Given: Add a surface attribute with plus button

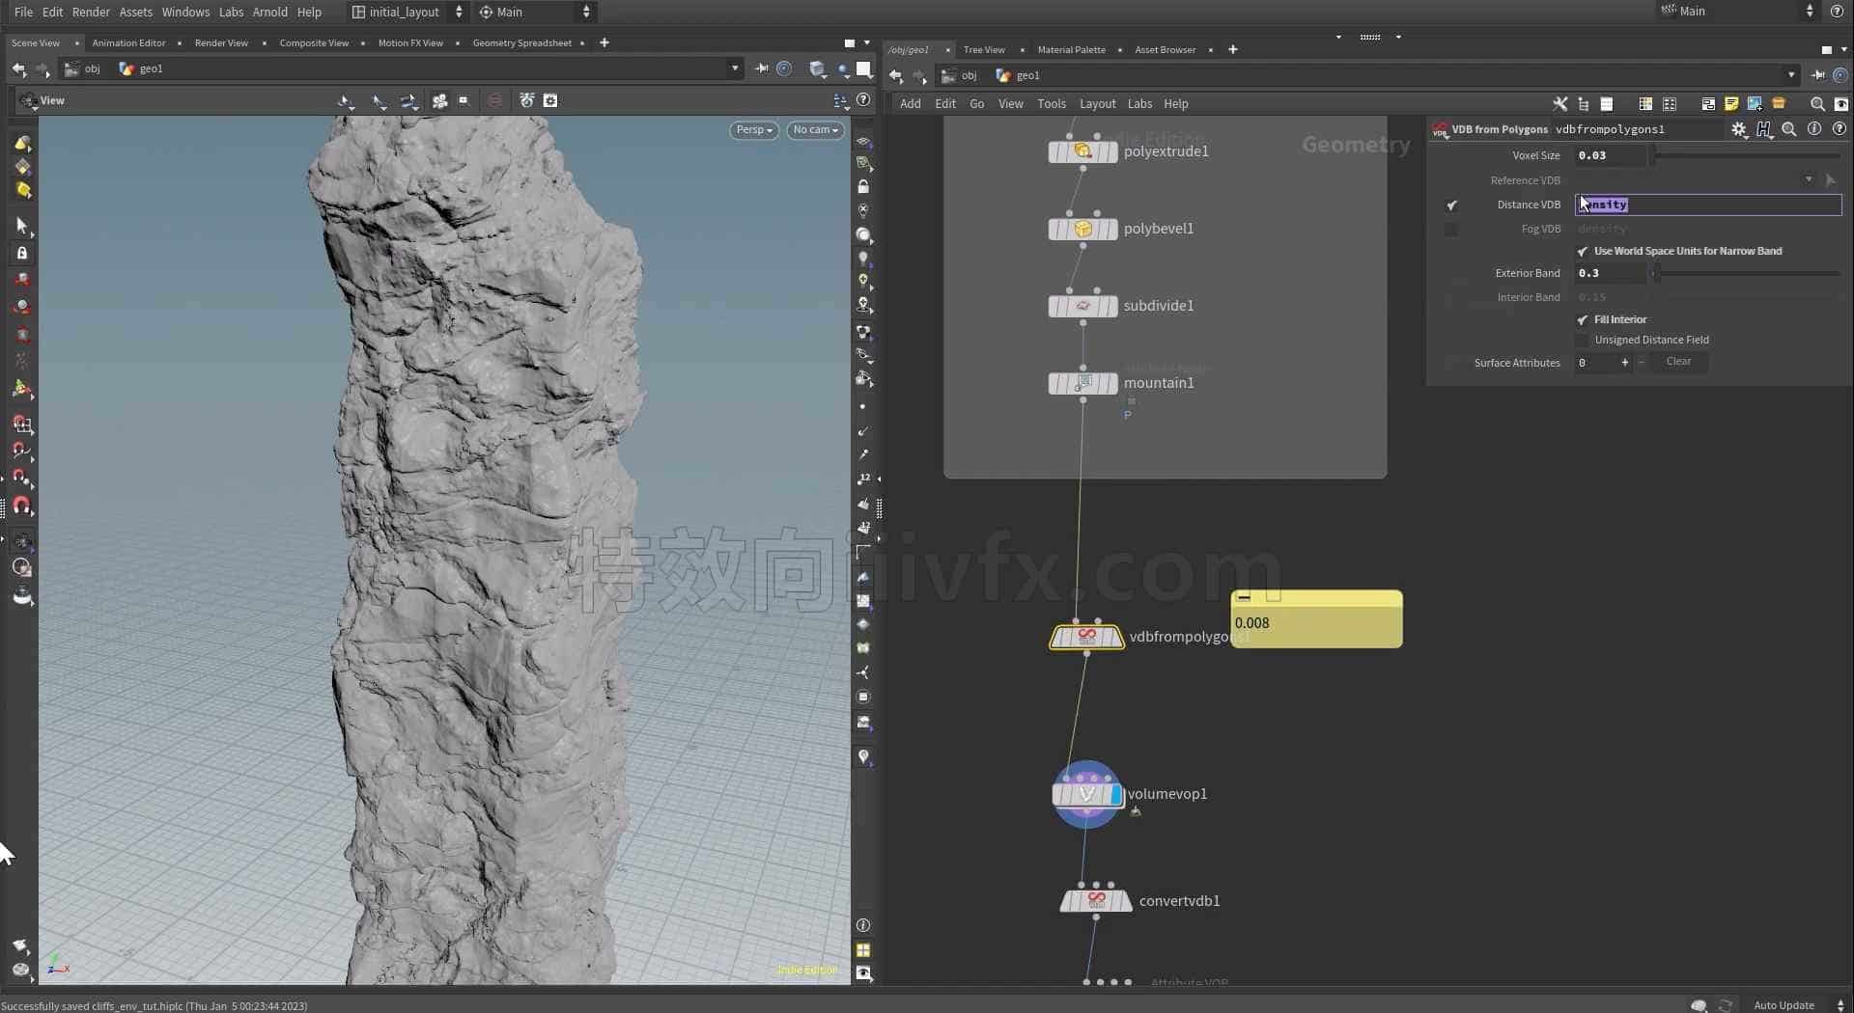Looking at the screenshot, I should tap(1625, 362).
